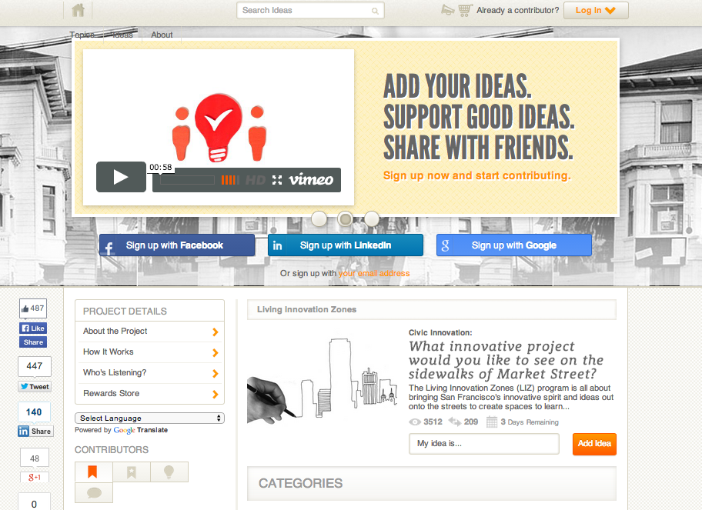Toggle fullscreen on the video player
The image size is (702, 510).
point(277,180)
